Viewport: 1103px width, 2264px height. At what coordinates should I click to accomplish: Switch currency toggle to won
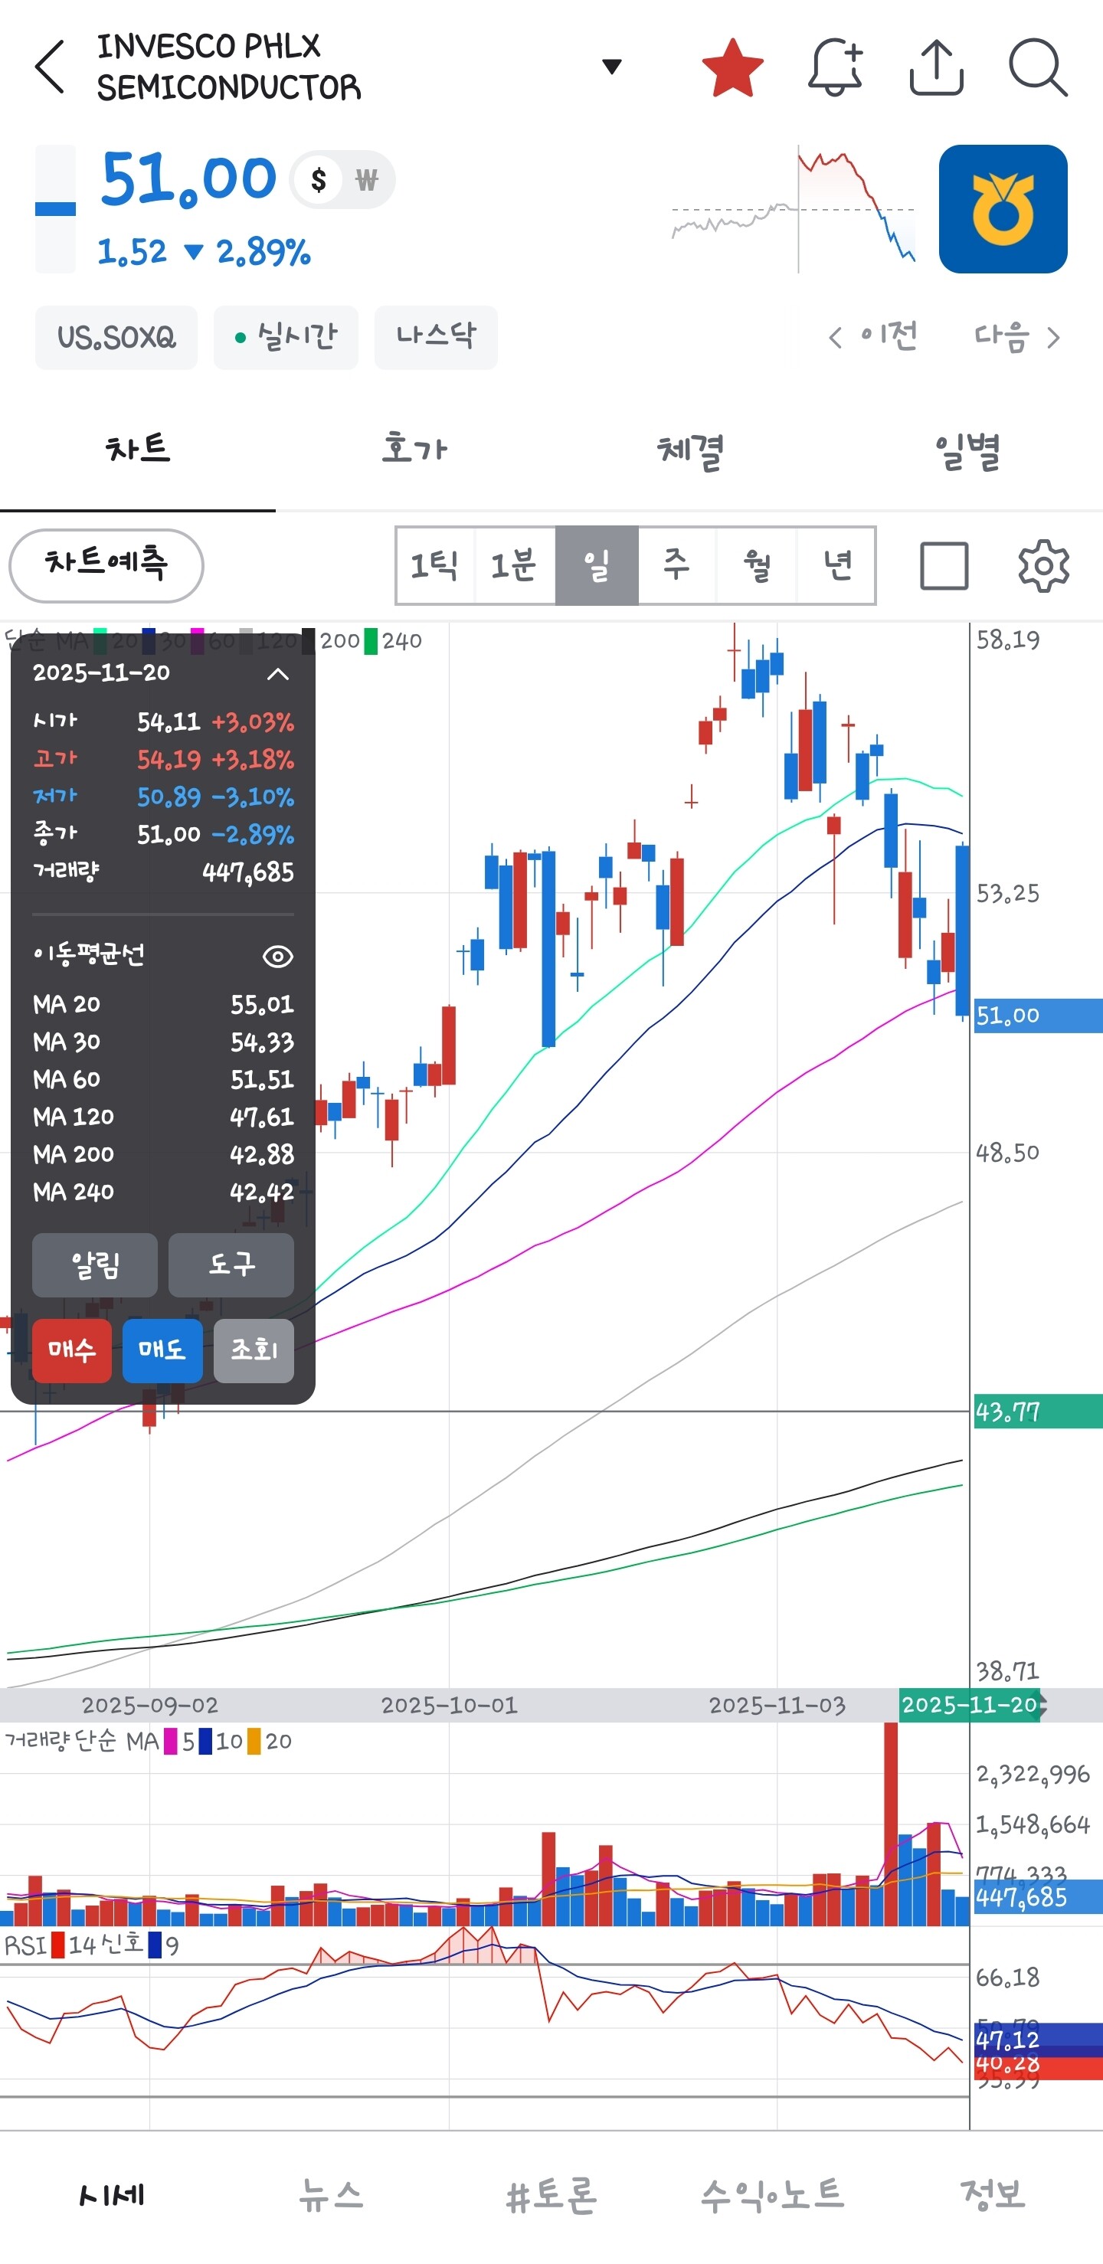[x=366, y=180]
